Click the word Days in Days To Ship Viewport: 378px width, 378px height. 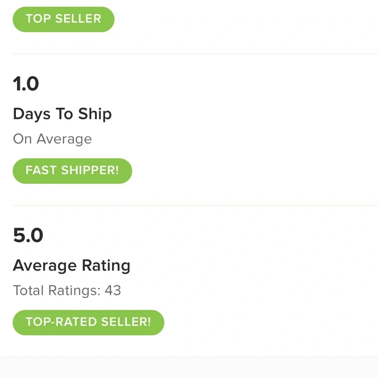32,114
